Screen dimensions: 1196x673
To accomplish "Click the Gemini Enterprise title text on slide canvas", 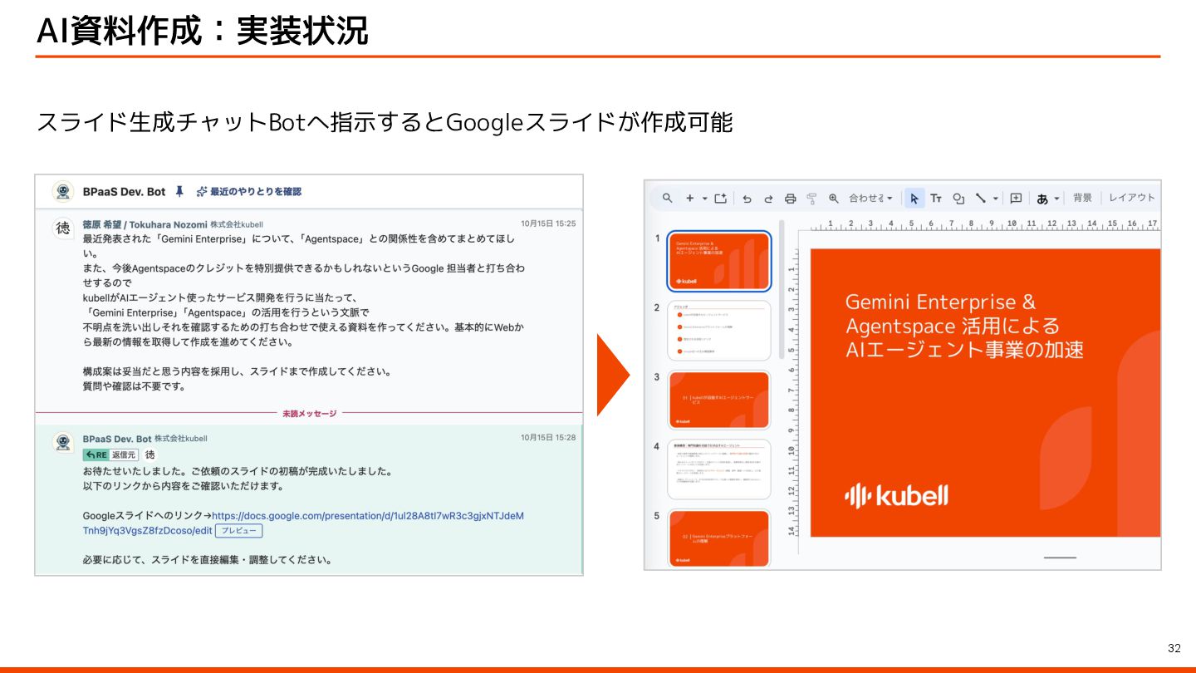I will click(x=963, y=326).
